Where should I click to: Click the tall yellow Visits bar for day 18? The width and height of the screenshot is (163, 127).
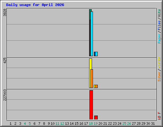(x=90, y=64)
